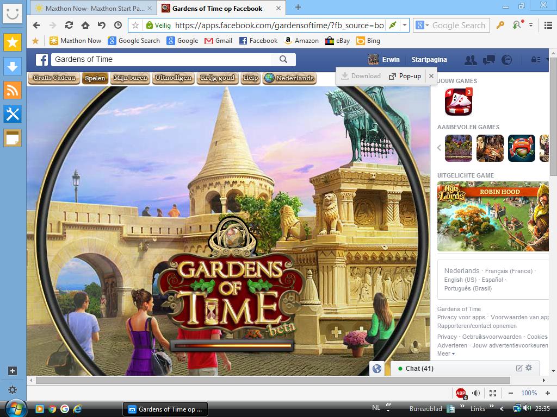Open the poker game icon under Jouw Games
Screen dimensions: 557x417
pos(459,102)
